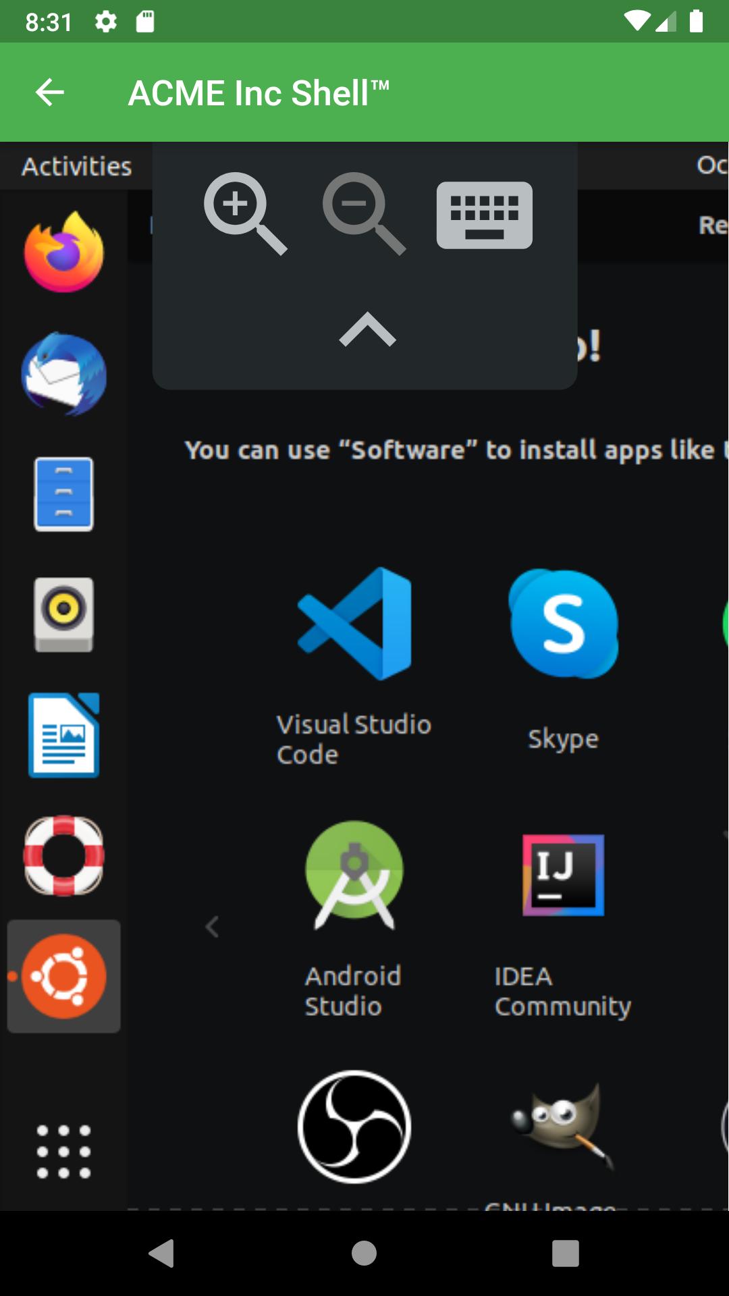The height and width of the screenshot is (1296, 729).
Task: Open LibreOffice Writer from the dock
Action: (x=64, y=735)
